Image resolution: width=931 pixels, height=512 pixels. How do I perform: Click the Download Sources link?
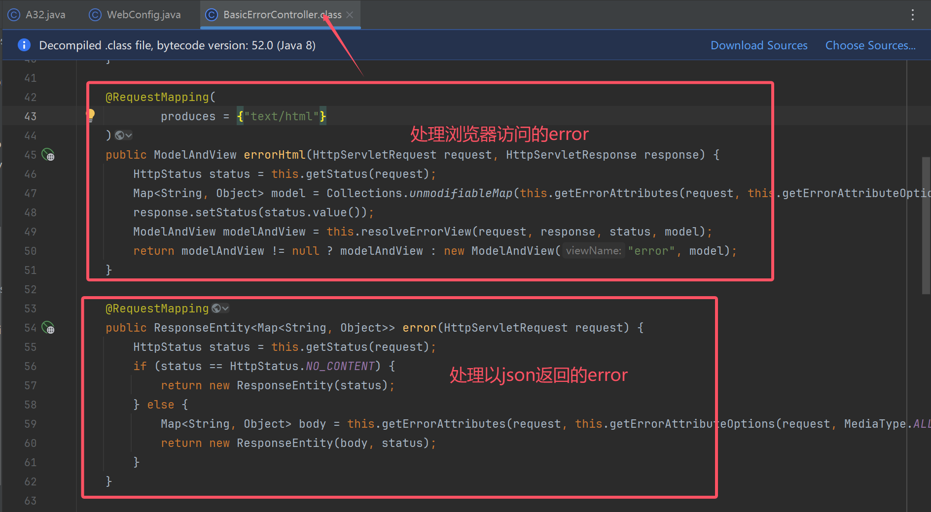pos(759,45)
